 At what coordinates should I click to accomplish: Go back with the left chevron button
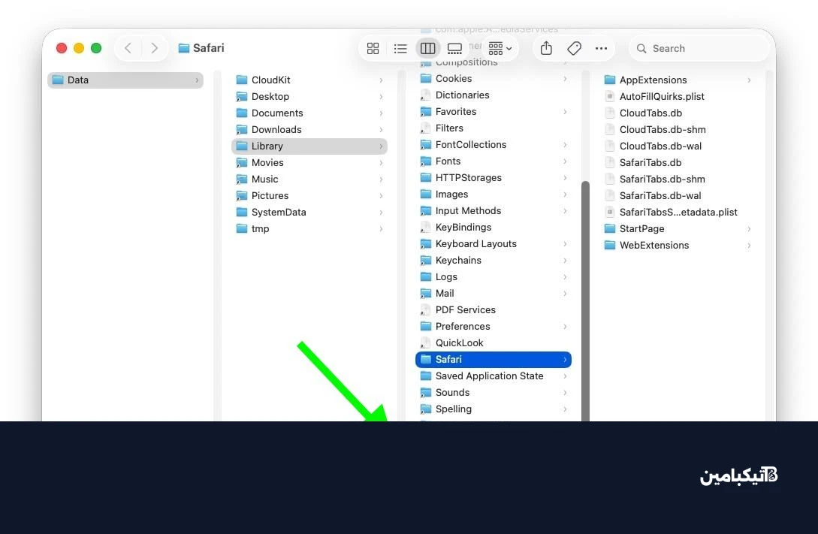point(128,48)
